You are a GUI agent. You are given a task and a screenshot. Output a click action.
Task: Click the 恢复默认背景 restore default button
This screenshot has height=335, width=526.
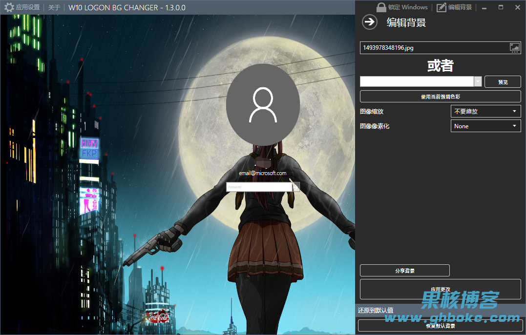coord(440,326)
